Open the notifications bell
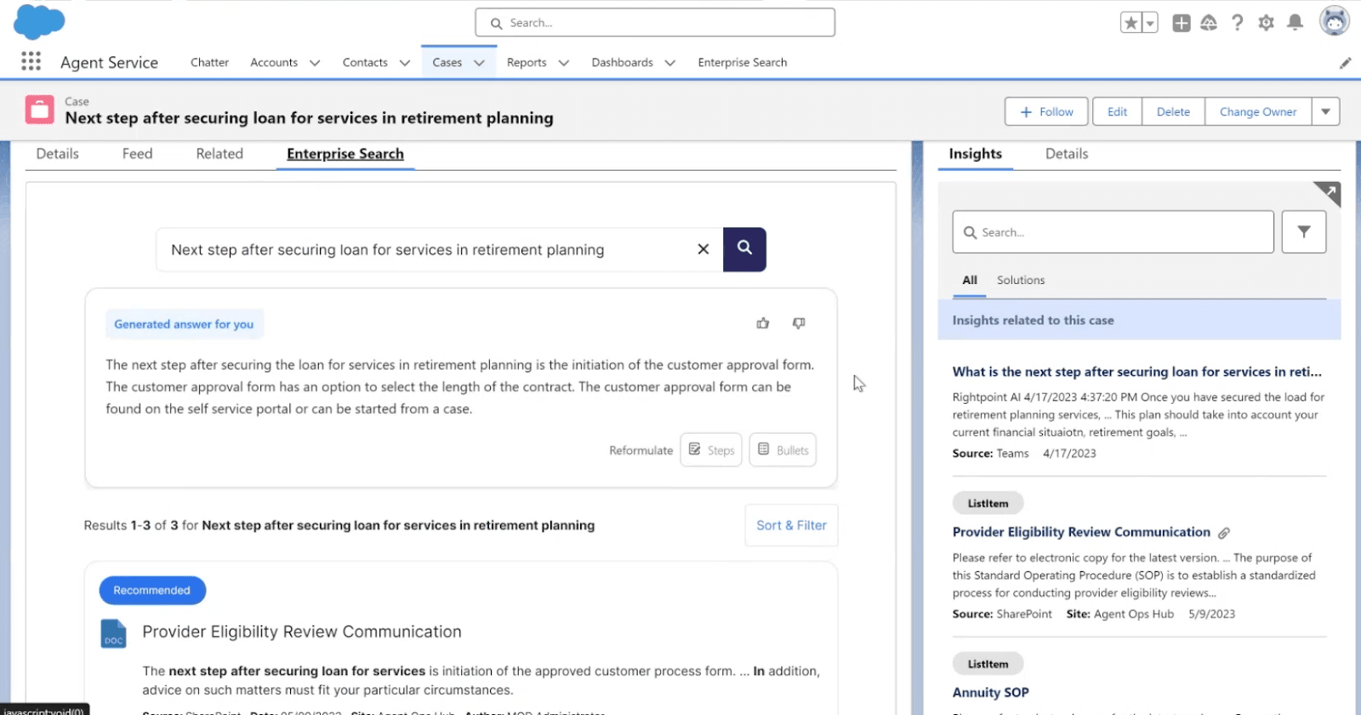 coord(1295,23)
